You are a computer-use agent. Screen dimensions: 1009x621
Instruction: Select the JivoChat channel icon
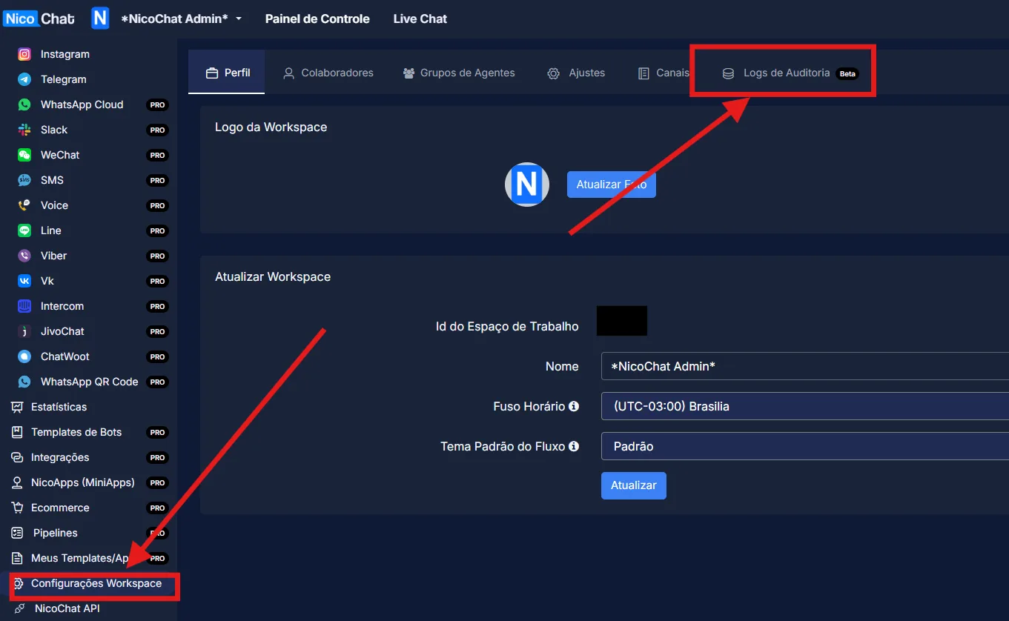click(x=24, y=331)
